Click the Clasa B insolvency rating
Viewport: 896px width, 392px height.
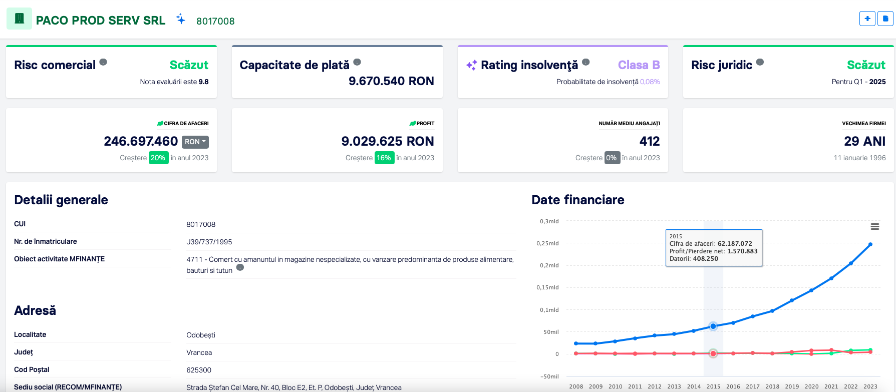(639, 65)
